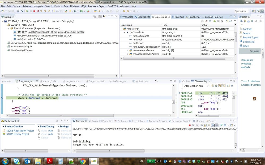Click the Resume debug button in toolbar

(27, 11)
